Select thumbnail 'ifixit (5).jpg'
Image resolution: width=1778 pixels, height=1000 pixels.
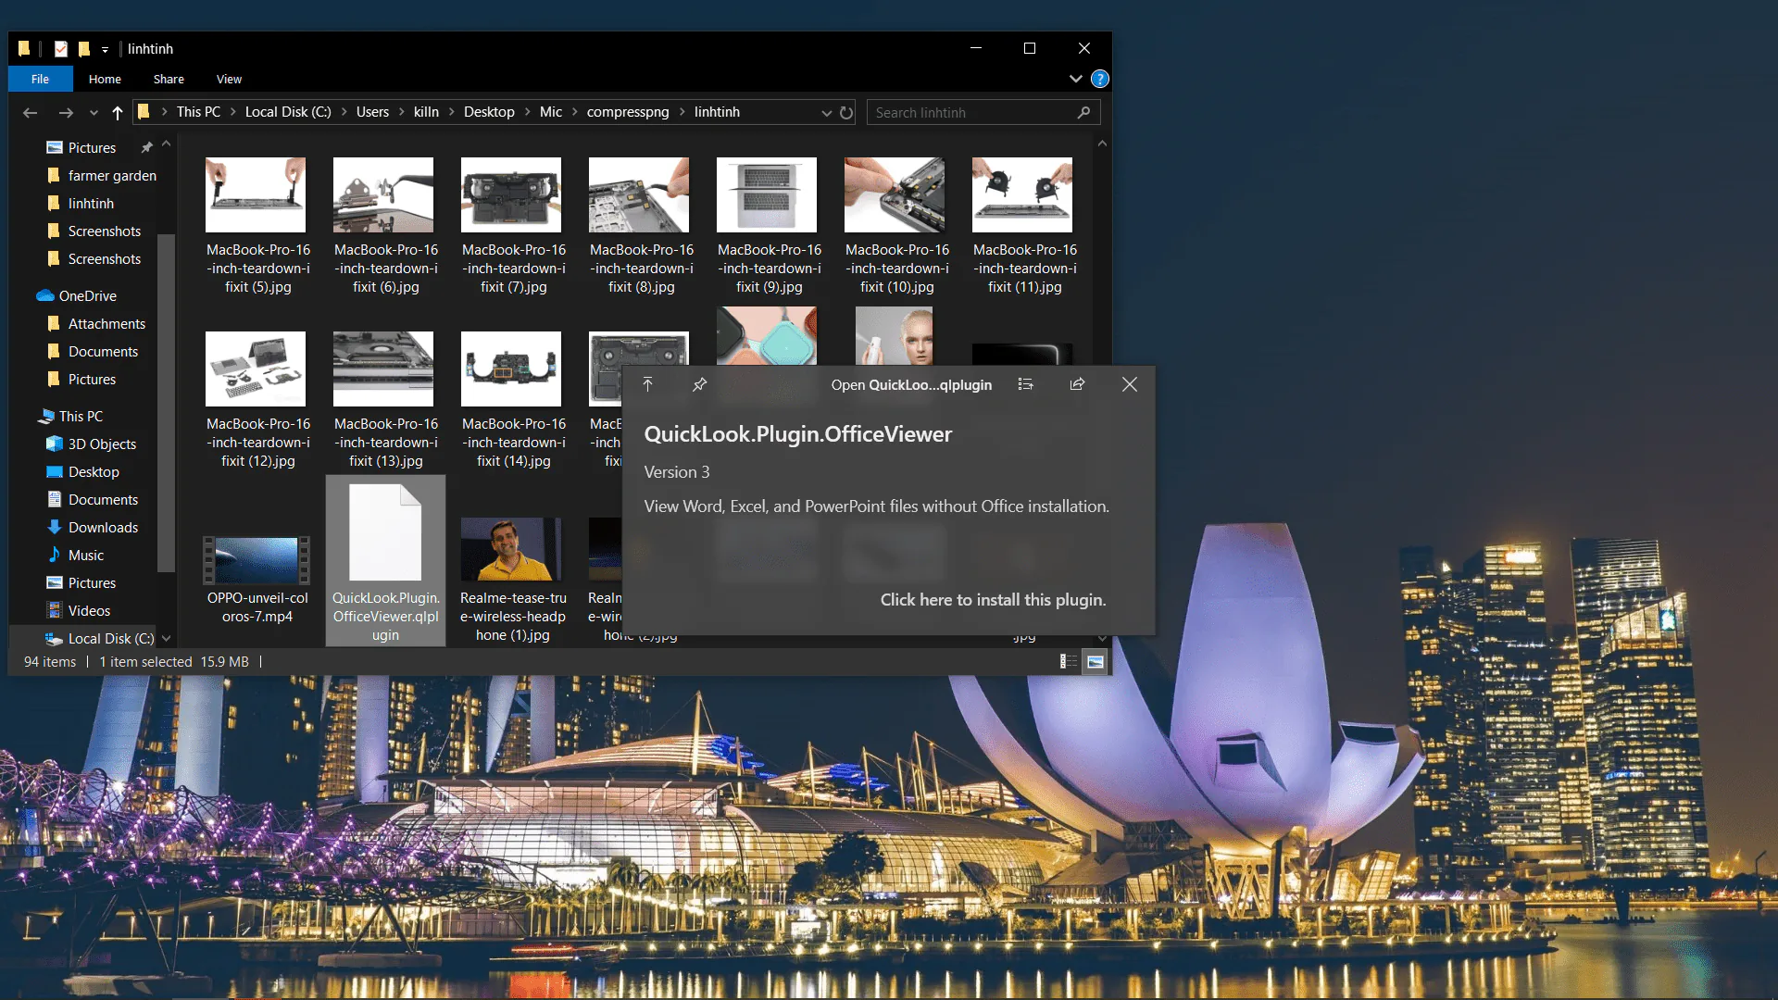click(256, 194)
